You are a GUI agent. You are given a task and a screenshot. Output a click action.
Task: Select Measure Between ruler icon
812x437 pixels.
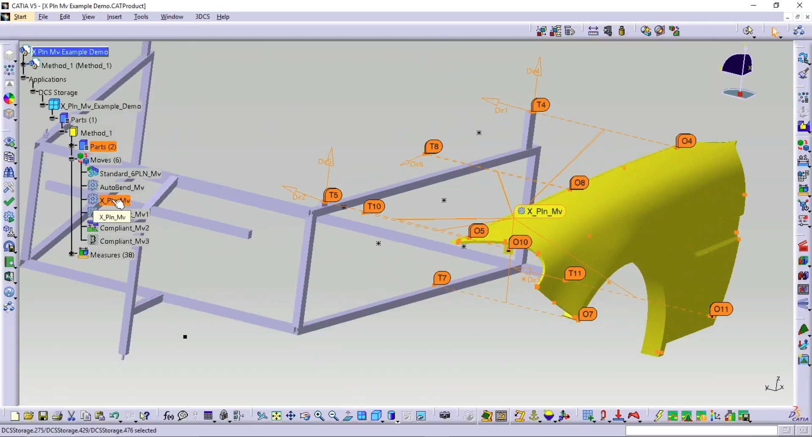coord(593,31)
